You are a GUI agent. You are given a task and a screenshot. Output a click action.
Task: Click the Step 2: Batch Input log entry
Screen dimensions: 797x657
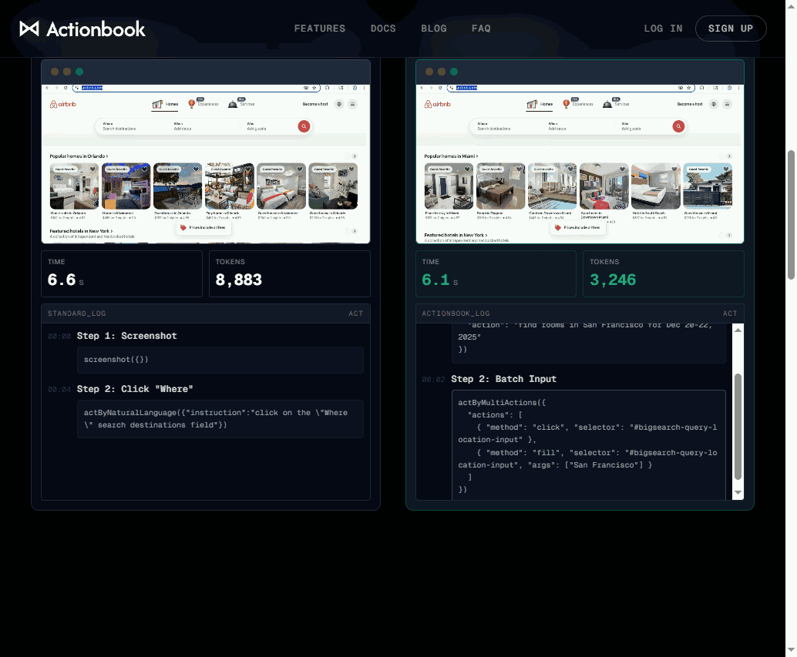point(504,379)
